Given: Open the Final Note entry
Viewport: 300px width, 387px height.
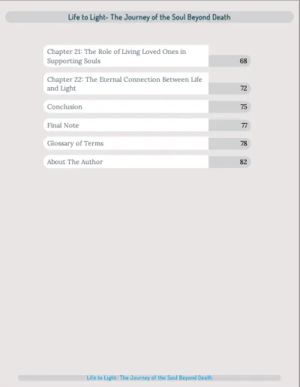Looking at the screenshot, I should [x=126, y=125].
